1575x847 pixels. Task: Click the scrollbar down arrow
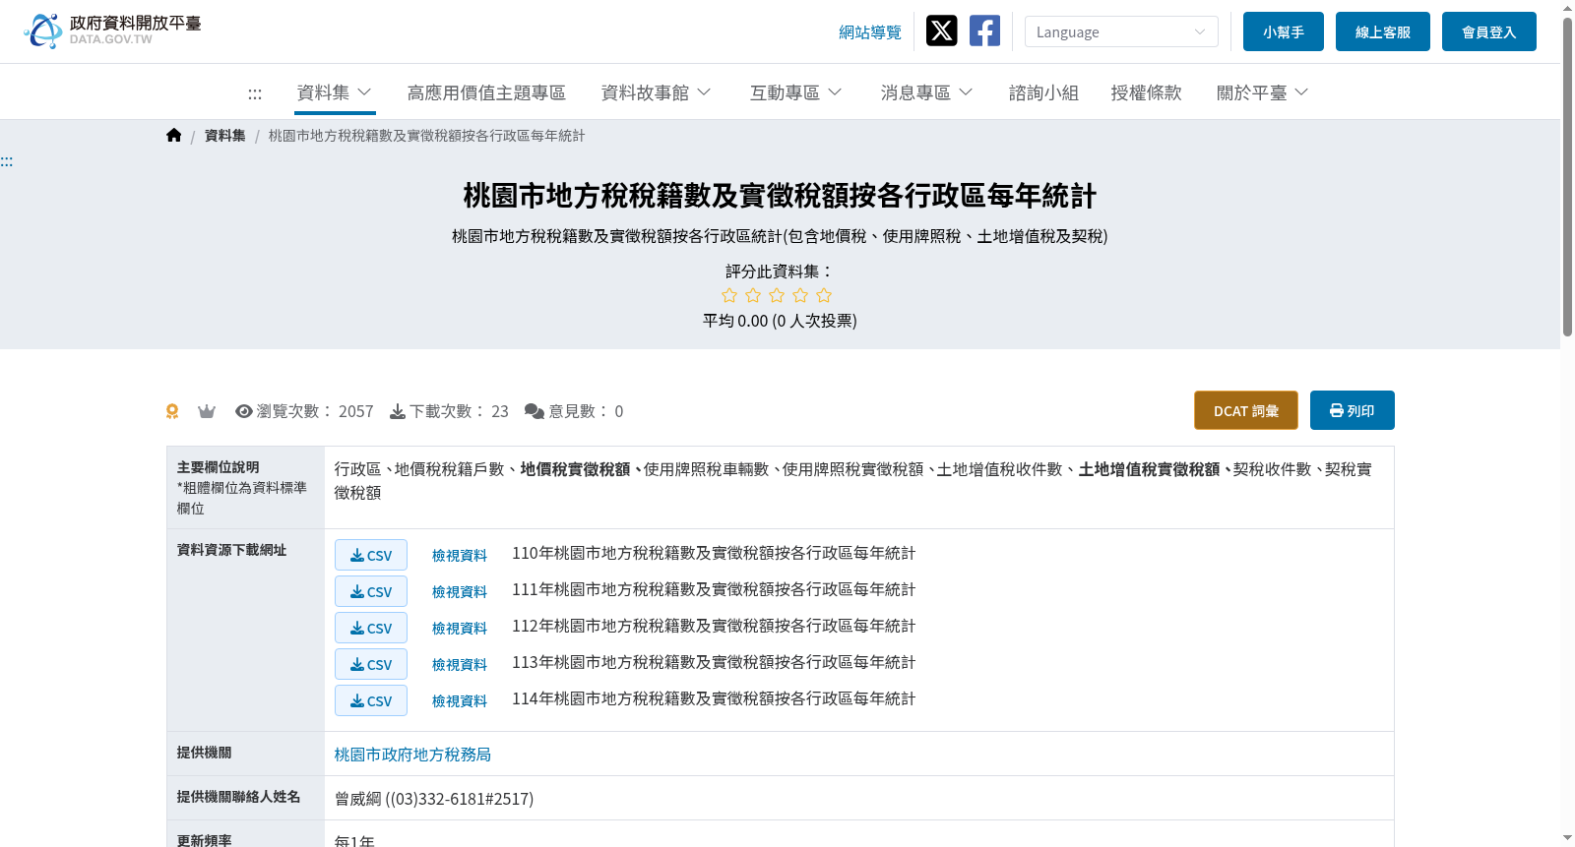[1567, 838]
